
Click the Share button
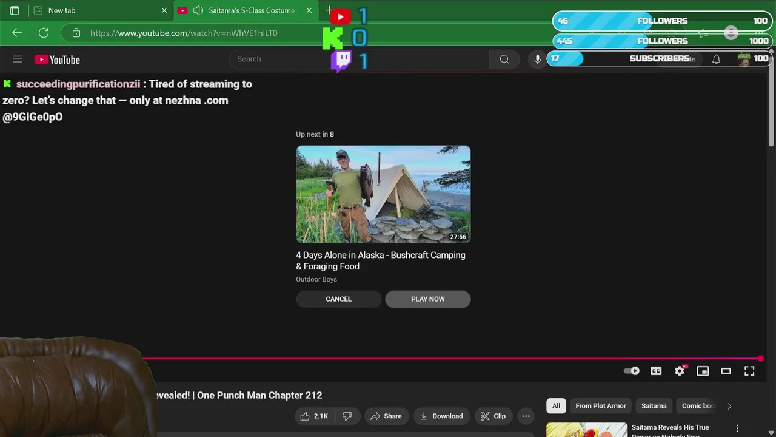tap(386, 416)
